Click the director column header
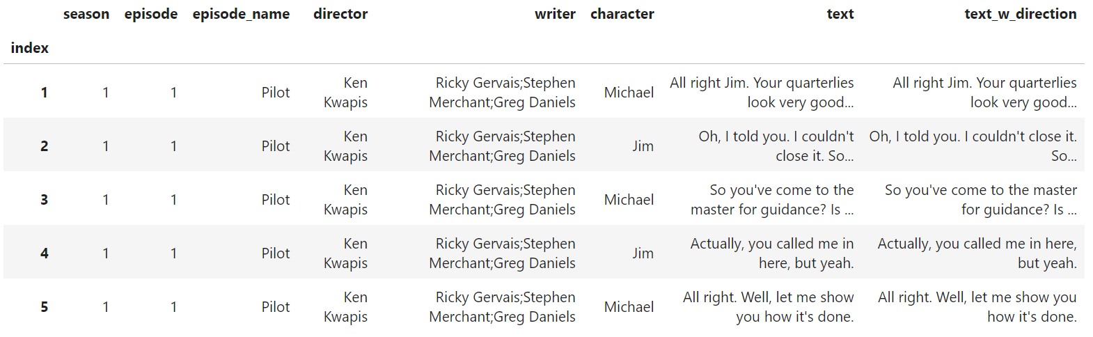 tap(340, 14)
